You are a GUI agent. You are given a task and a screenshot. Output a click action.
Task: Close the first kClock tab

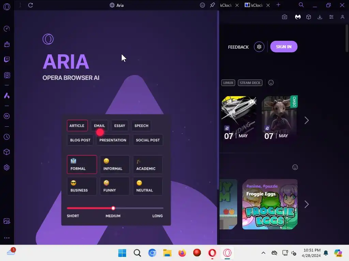[237, 5]
